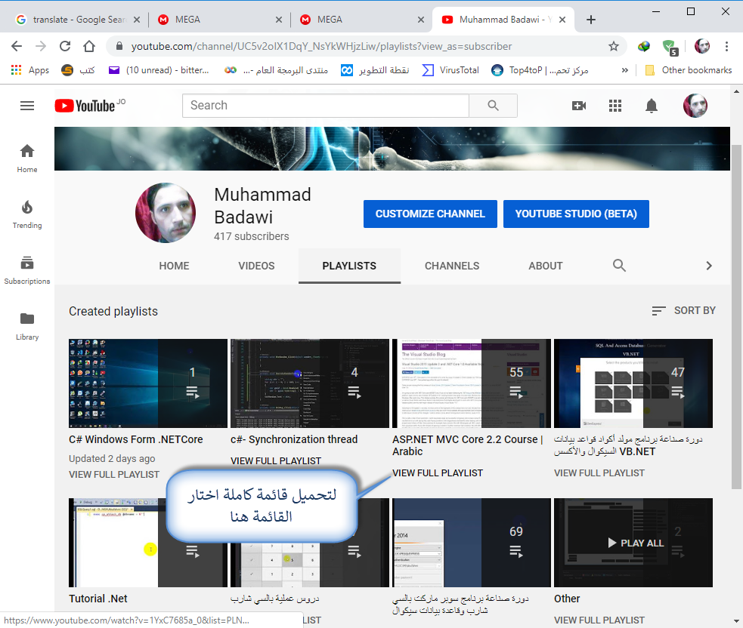Click PLAY ALL on Other playlist
The width and height of the screenshot is (743, 628).
tap(636, 543)
